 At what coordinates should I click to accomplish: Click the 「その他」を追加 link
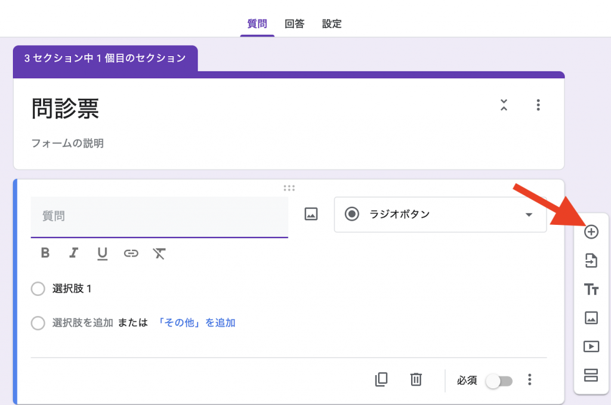pyautogui.click(x=196, y=323)
